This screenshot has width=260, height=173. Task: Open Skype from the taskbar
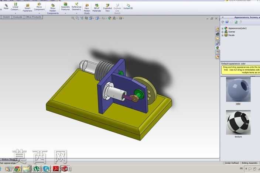click(46, 169)
